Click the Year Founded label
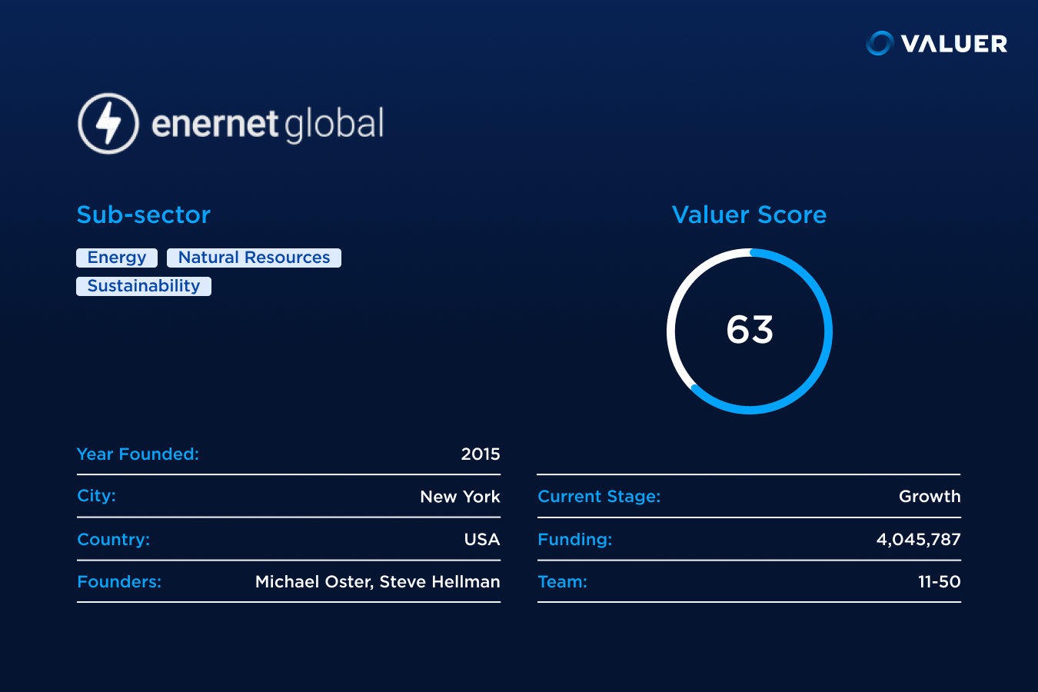The height and width of the screenshot is (692, 1038). pyautogui.click(x=138, y=454)
